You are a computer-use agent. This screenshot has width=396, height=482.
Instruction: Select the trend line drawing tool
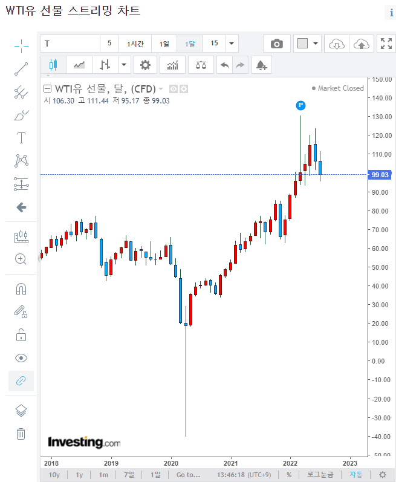21,69
